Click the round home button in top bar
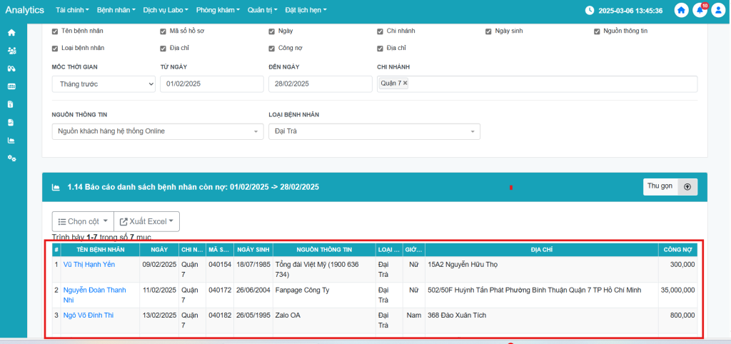 tap(682, 11)
